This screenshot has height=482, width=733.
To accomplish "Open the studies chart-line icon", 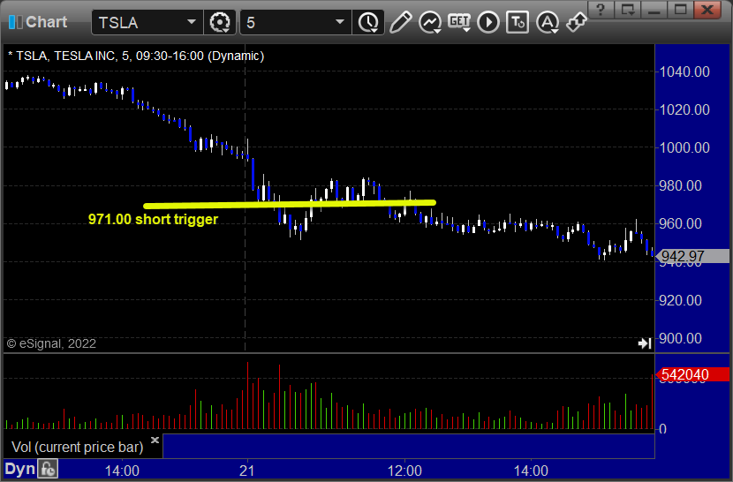I will pos(430,22).
